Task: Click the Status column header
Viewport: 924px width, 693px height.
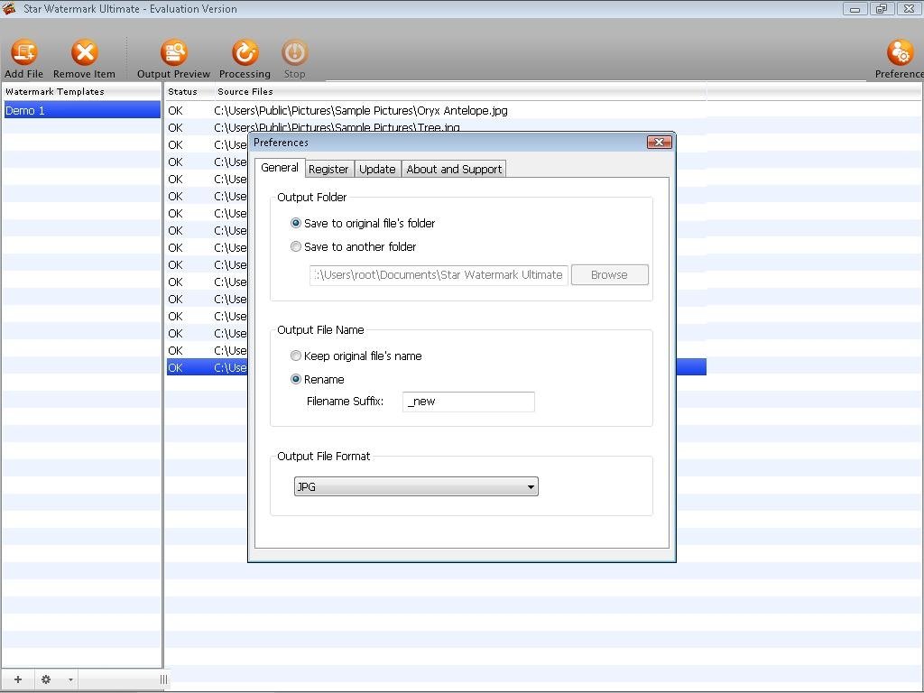Action: (182, 92)
